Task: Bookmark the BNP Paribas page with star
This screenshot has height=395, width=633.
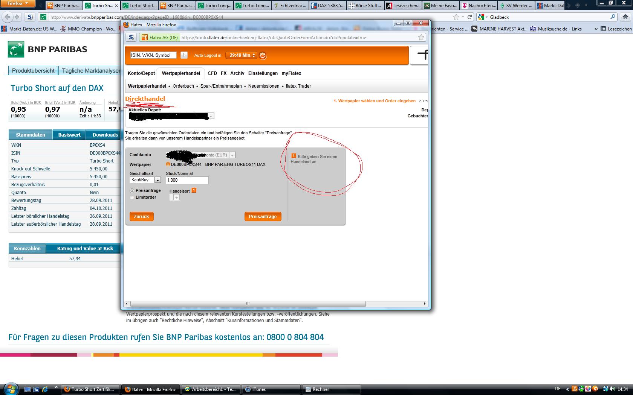Action: [x=456, y=17]
